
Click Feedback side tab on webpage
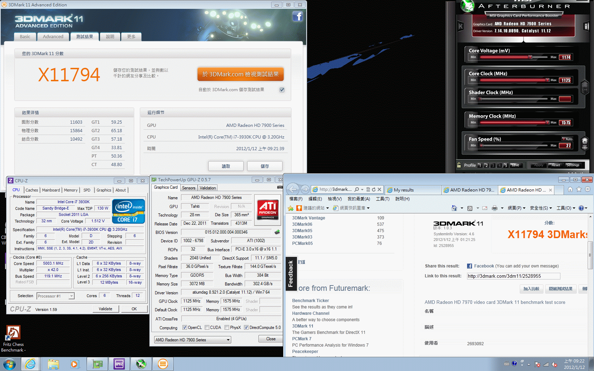click(x=291, y=274)
